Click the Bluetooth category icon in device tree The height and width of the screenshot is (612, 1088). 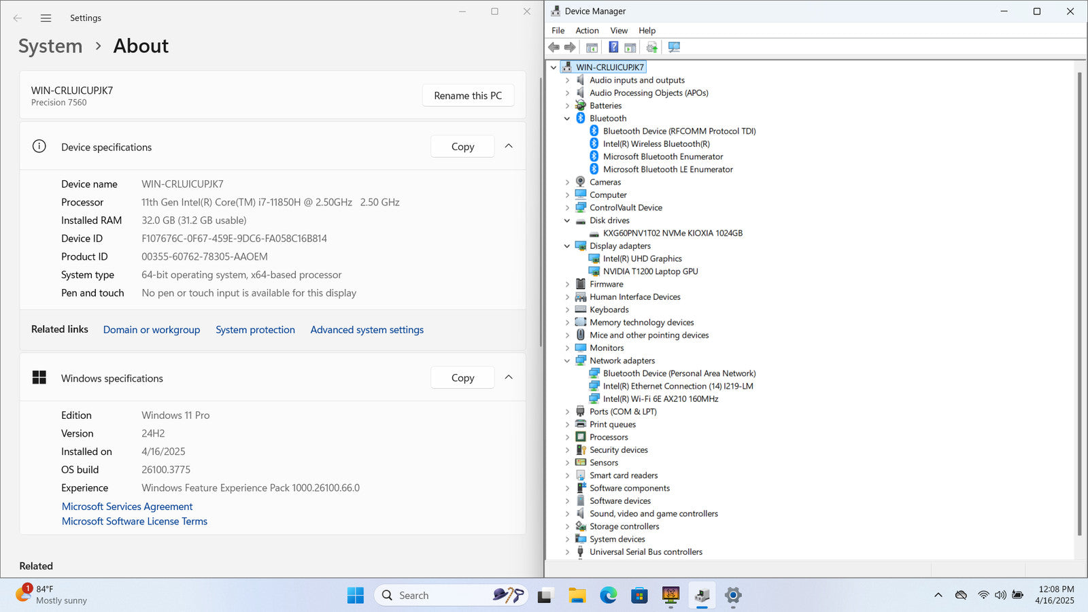581,118
